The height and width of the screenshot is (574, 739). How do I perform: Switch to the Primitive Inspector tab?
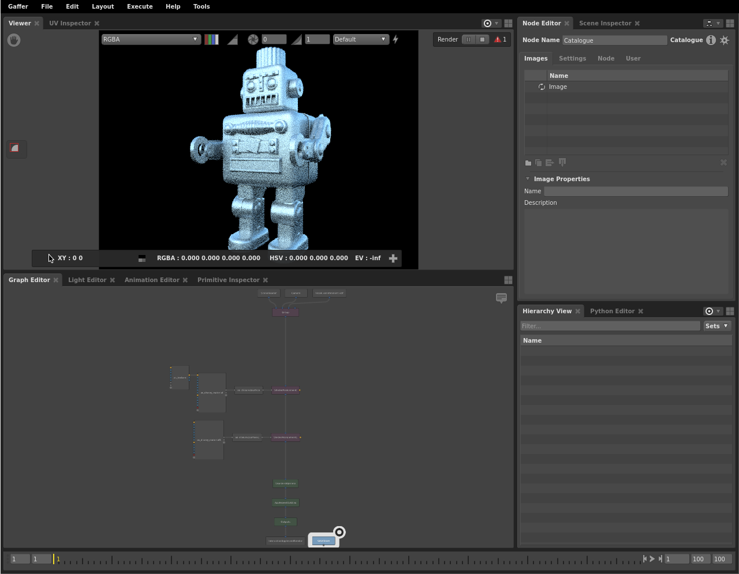[228, 280]
